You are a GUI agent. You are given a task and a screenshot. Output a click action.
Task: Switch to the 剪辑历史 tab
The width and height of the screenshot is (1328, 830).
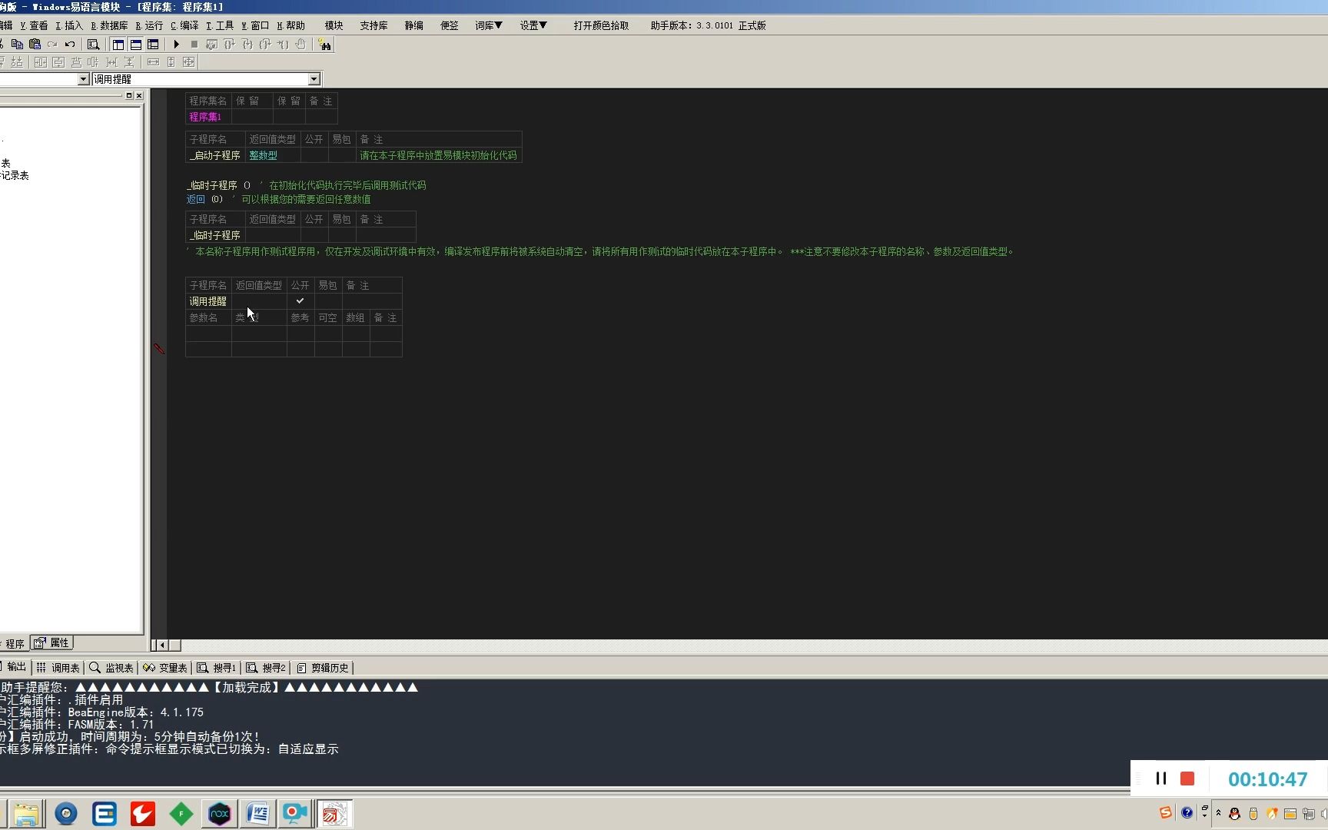[x=323, y=668]
